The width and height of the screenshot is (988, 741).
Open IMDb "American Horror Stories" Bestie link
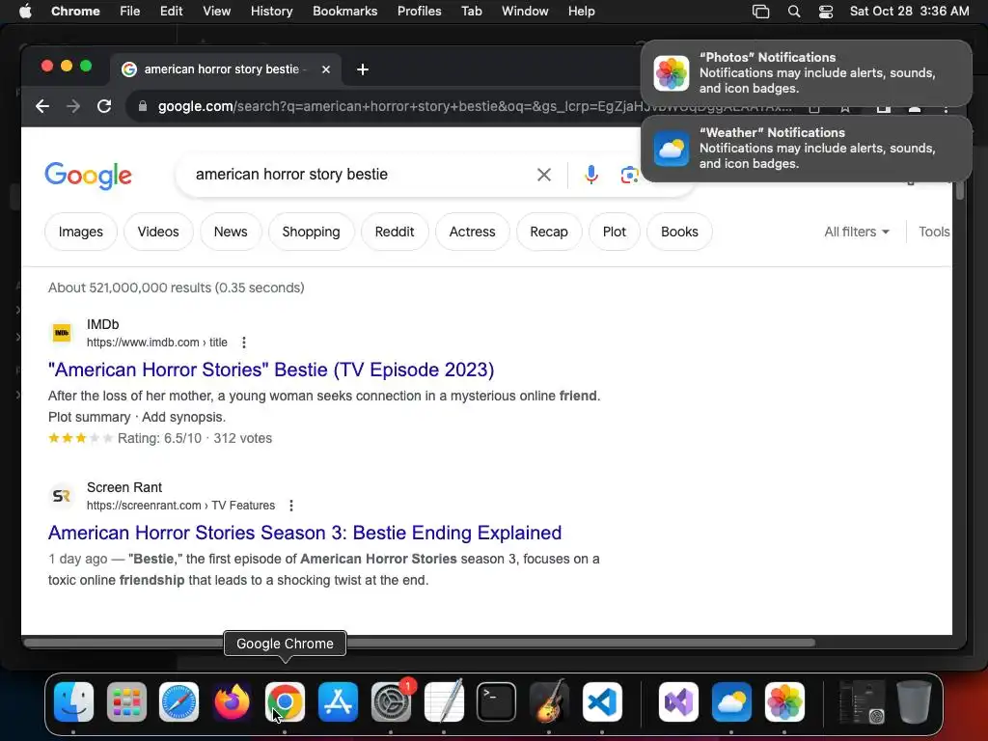271,370
